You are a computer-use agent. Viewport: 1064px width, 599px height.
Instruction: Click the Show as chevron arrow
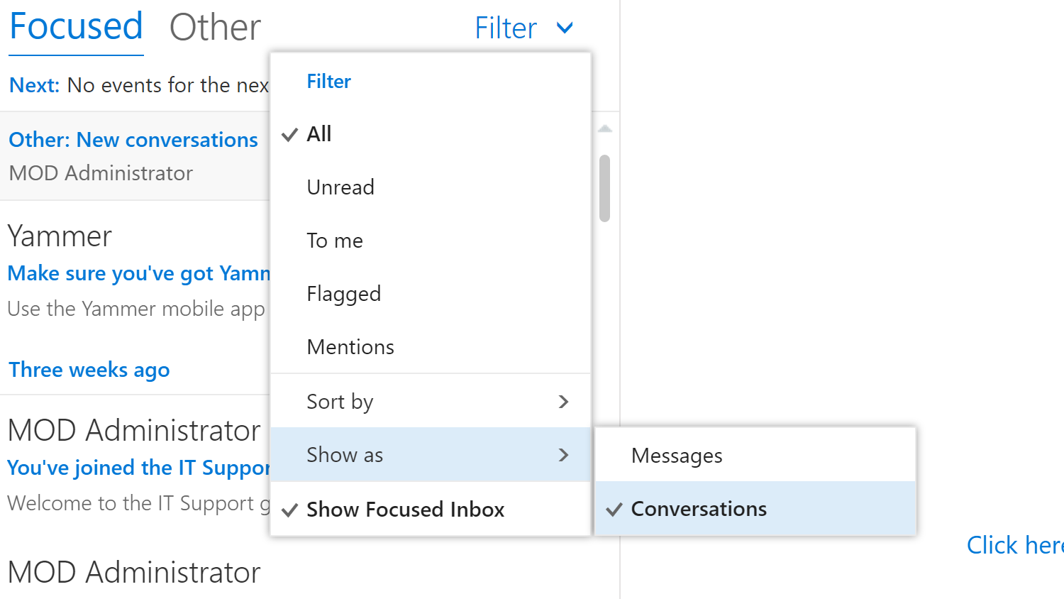click(x=564, y=455)
